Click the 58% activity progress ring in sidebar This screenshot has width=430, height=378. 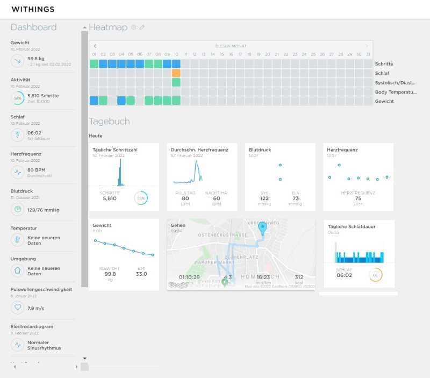click(18, 98)
